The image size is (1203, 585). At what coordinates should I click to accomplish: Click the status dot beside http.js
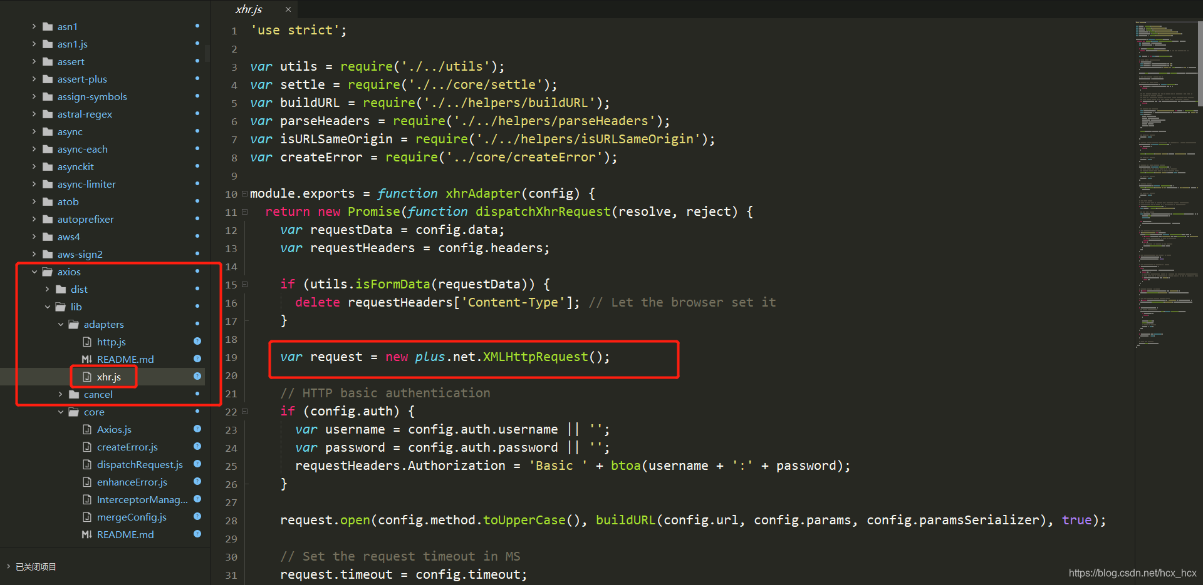197,341
